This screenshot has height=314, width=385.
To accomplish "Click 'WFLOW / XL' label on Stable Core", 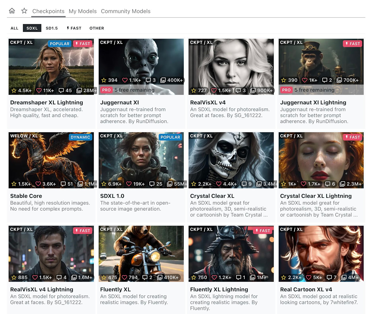I will [24, 136].
